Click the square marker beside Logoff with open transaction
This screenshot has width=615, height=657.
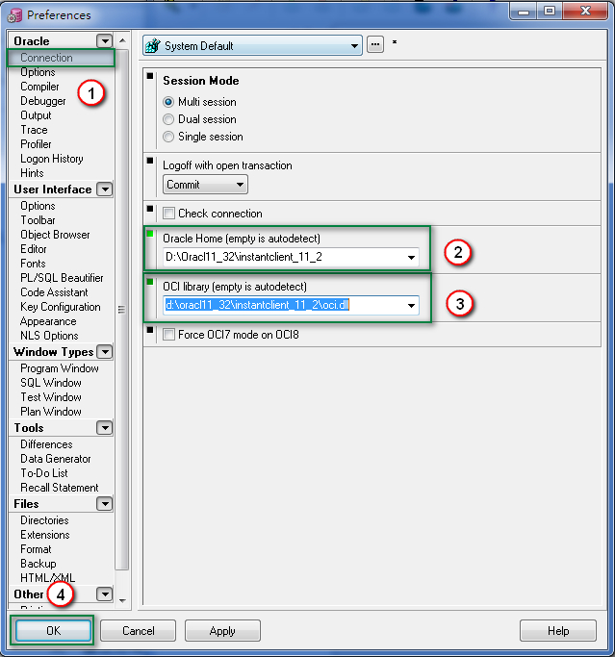click(150, 161)
